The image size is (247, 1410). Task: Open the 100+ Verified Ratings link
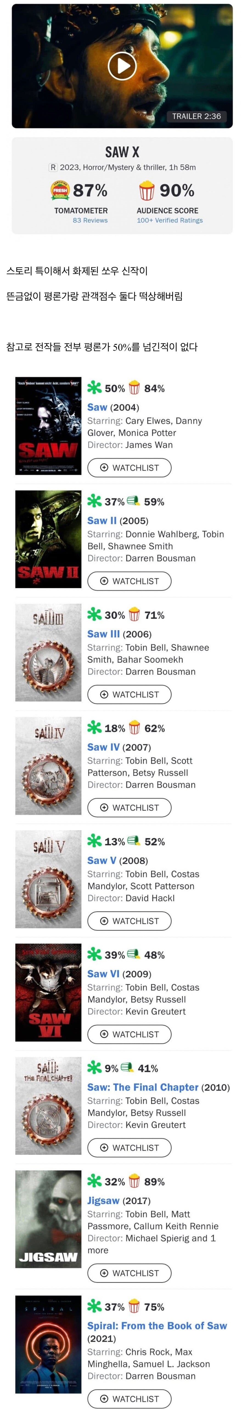pos(170,221)
